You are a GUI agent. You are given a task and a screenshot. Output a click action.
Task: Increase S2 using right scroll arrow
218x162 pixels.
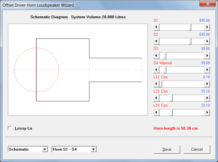click(207, 41)
